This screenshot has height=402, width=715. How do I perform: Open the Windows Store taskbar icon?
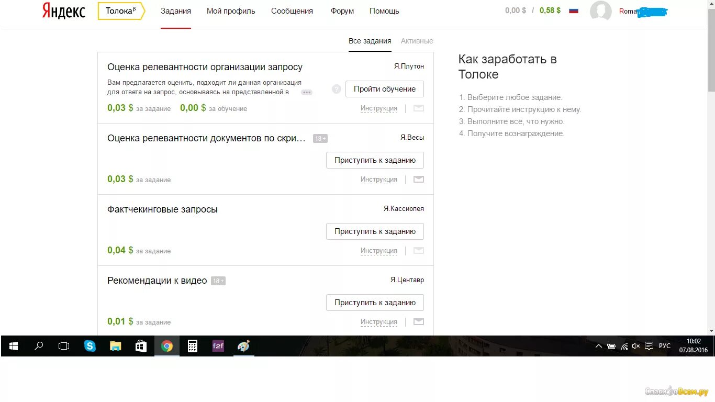tap(141, 346)
